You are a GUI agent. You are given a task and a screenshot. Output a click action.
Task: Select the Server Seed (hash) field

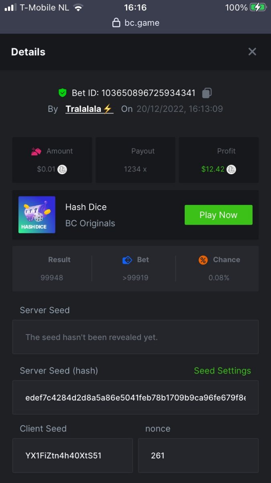pyautogui.click(x=135, y=398)
